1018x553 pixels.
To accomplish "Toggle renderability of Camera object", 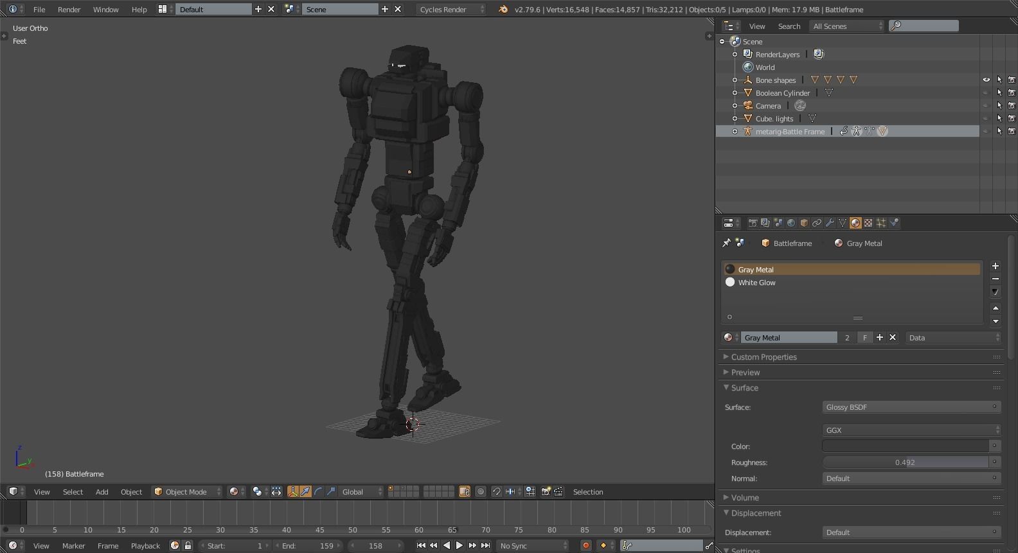I will point(1012,106).
